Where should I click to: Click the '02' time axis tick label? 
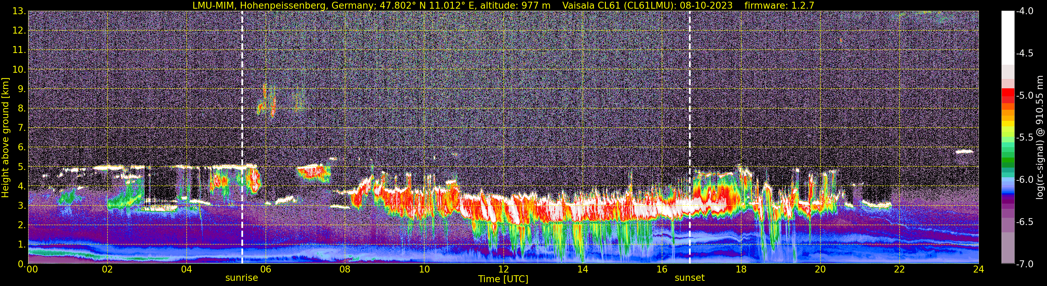(x=107, y=269)
